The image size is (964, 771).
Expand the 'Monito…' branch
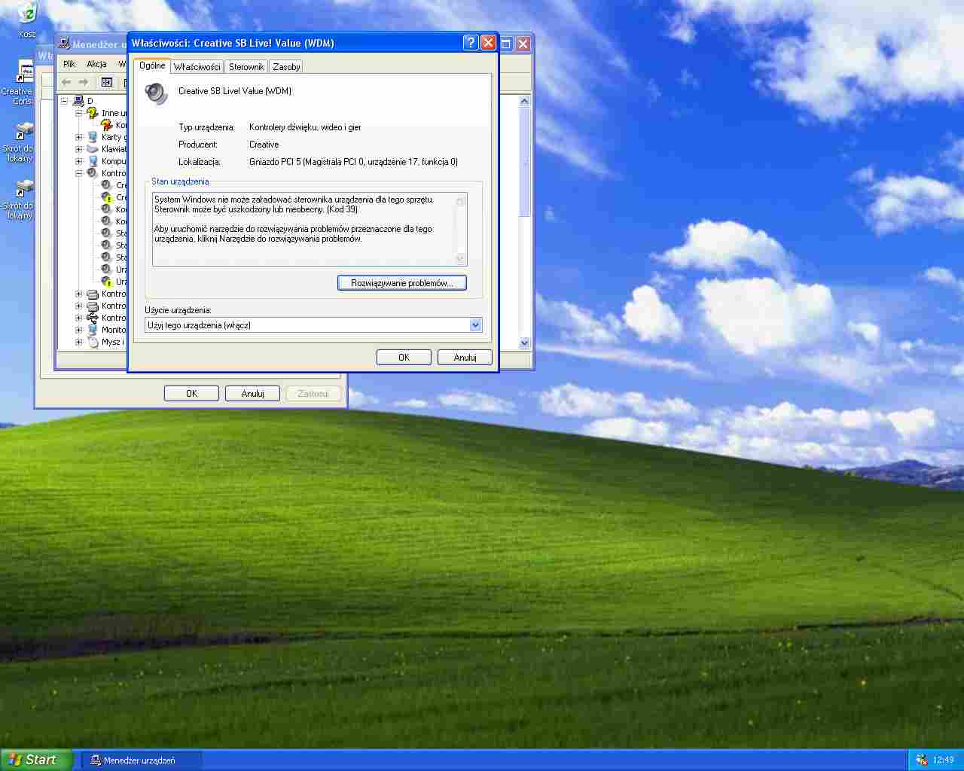coord(78,330)
